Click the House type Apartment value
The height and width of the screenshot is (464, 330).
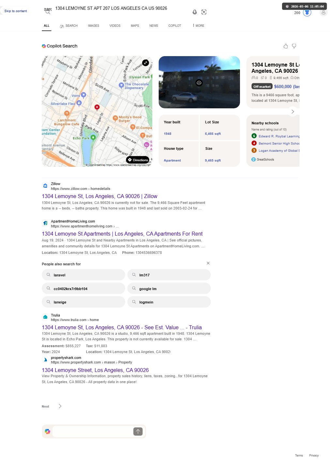pyautogui.click(x=172, y=161)
